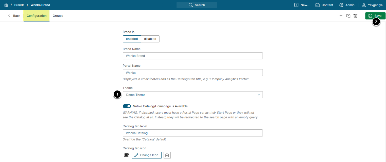Click the home icon in breadcrumb
Image resolution: width=386 pixels, height=162 pixels.
[x=6, y=5]
